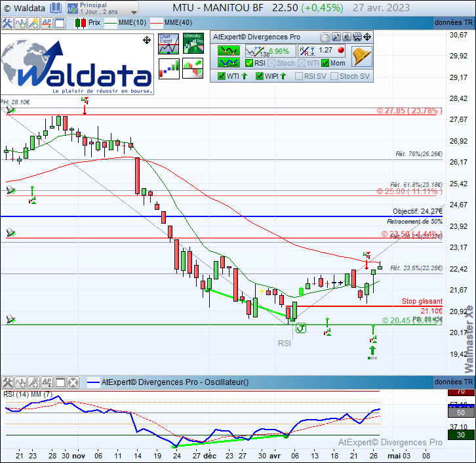Click the bell marker at the 27.85 resistance line

click(10, 110)
